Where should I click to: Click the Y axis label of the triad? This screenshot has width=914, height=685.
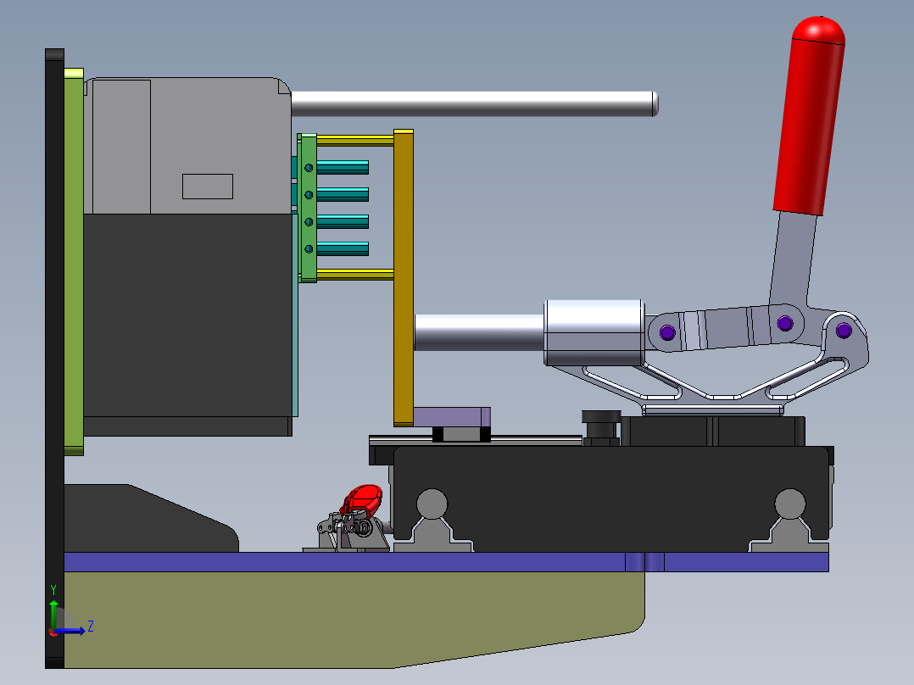53,590
